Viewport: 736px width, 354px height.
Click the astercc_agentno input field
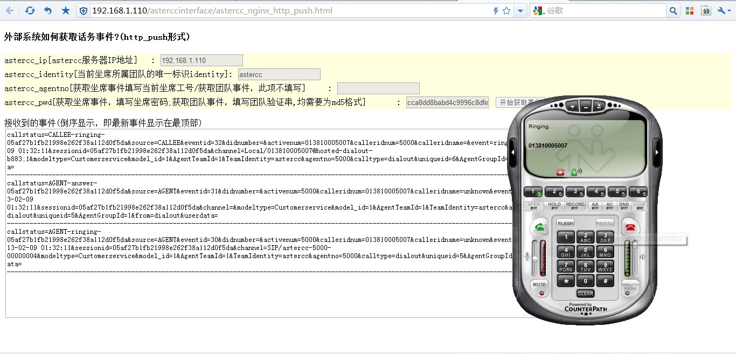click(378, 88)
